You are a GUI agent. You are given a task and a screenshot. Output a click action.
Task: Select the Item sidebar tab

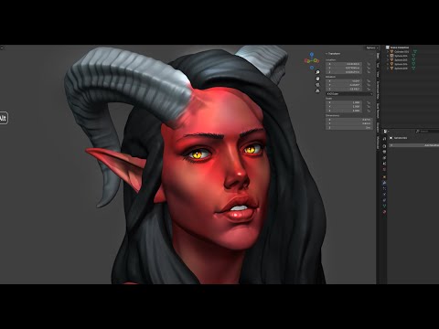click(378, 56)
